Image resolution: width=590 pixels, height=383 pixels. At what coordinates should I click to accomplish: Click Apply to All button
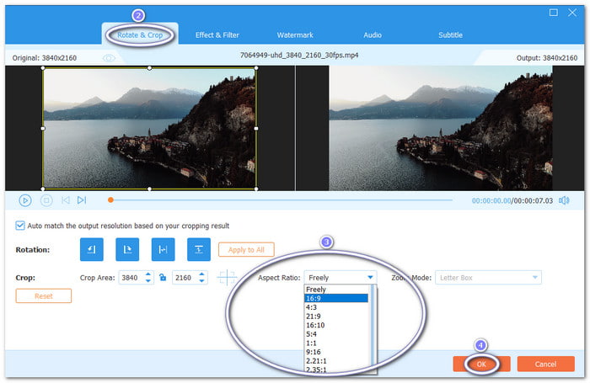[246, 249]
